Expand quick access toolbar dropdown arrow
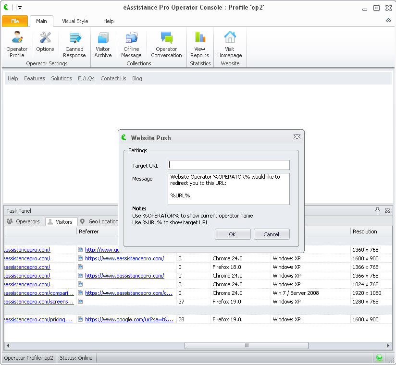This screenshot has height=365, width=396. coord(20,8)
